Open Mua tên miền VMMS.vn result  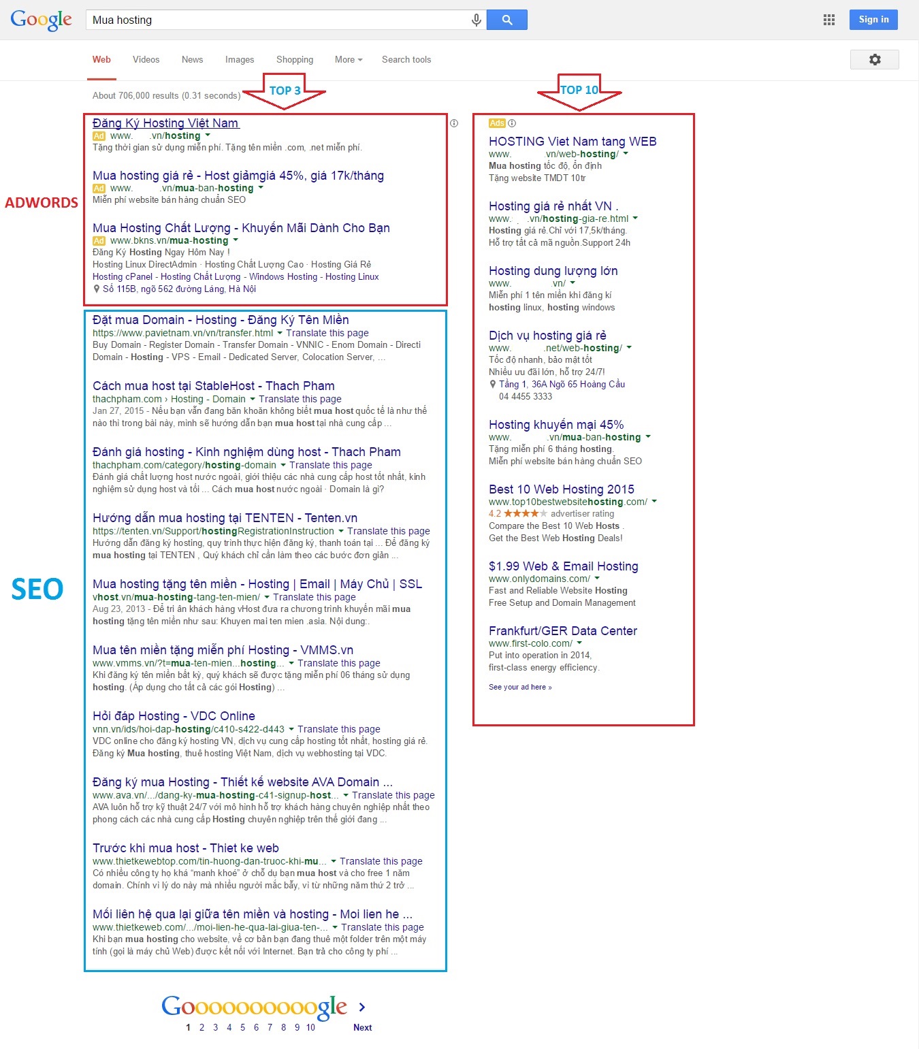[223, 650]
